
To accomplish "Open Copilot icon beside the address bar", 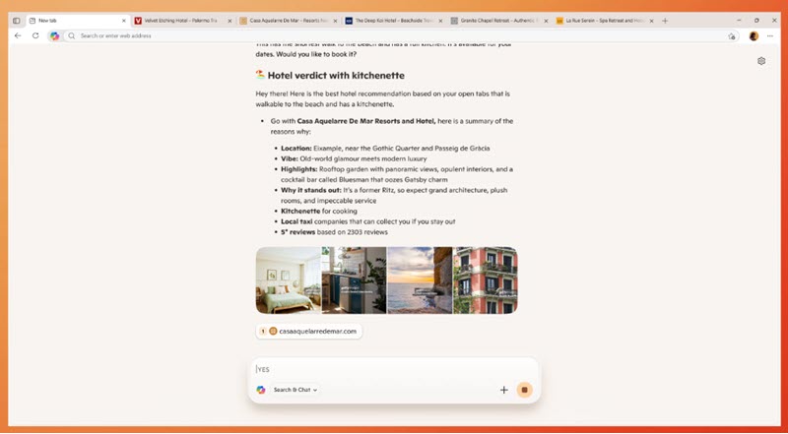I will 54,35.
